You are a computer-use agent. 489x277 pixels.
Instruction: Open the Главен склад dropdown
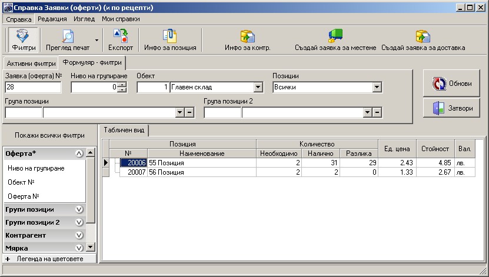point(258,87)
